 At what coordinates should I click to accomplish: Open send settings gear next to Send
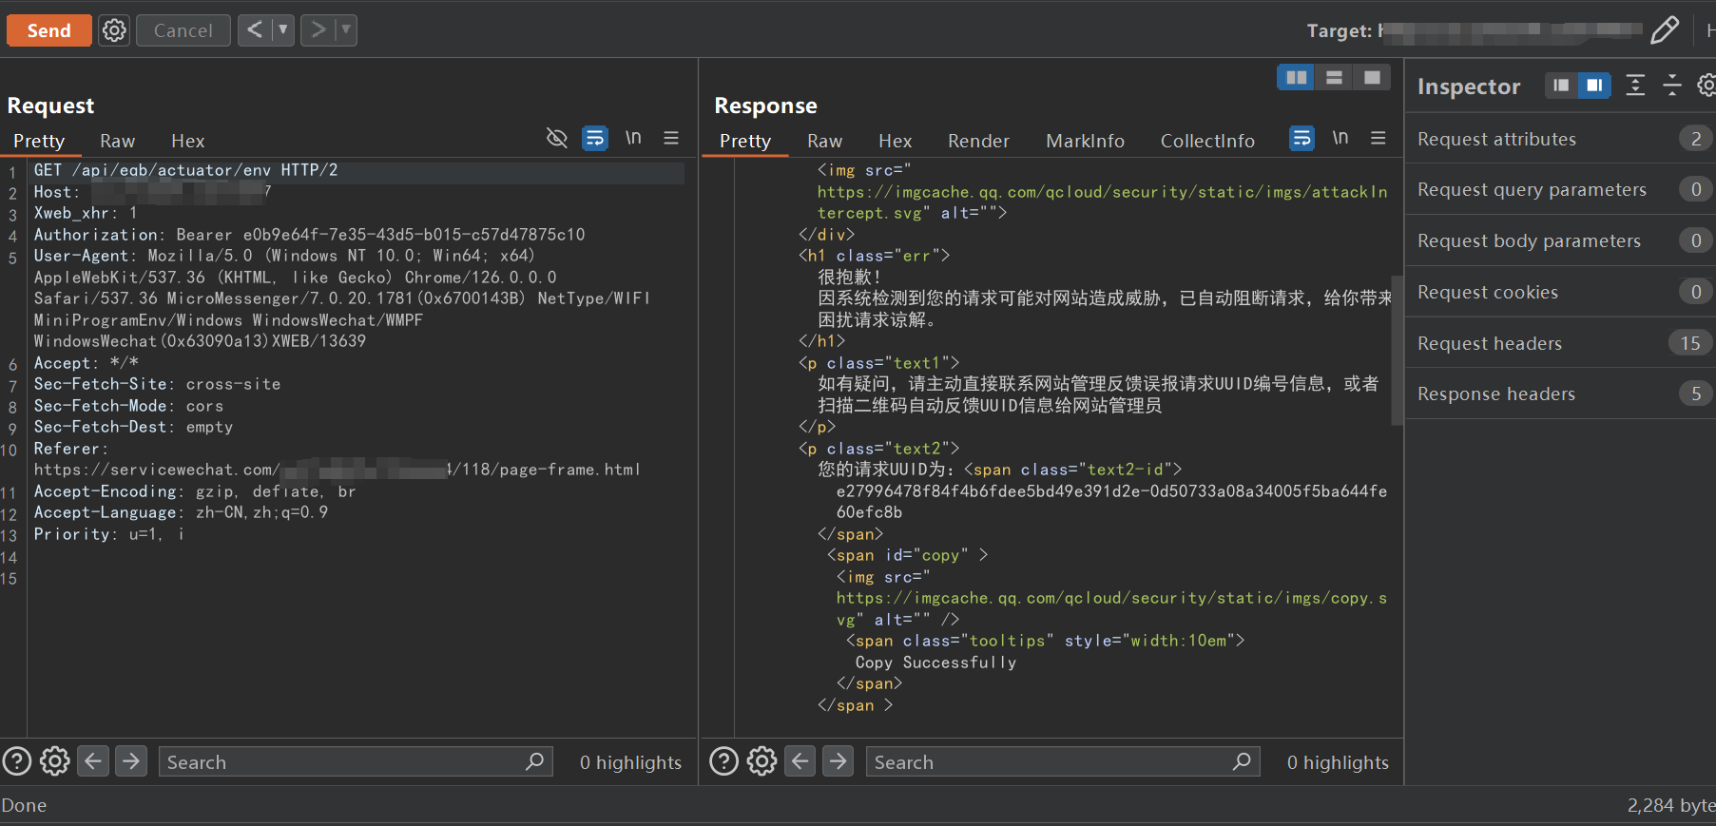click(114, 30)
